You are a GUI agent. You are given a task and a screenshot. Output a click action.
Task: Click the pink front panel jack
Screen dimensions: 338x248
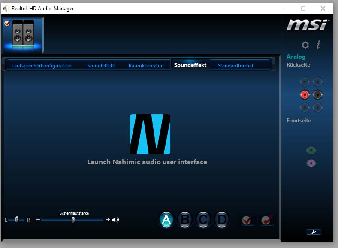coord(311,163)
